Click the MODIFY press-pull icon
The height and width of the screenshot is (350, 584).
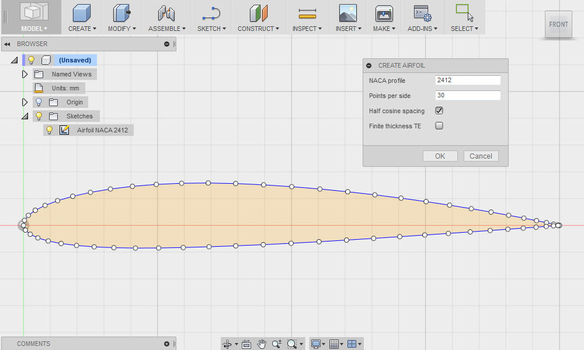[121, 13]
